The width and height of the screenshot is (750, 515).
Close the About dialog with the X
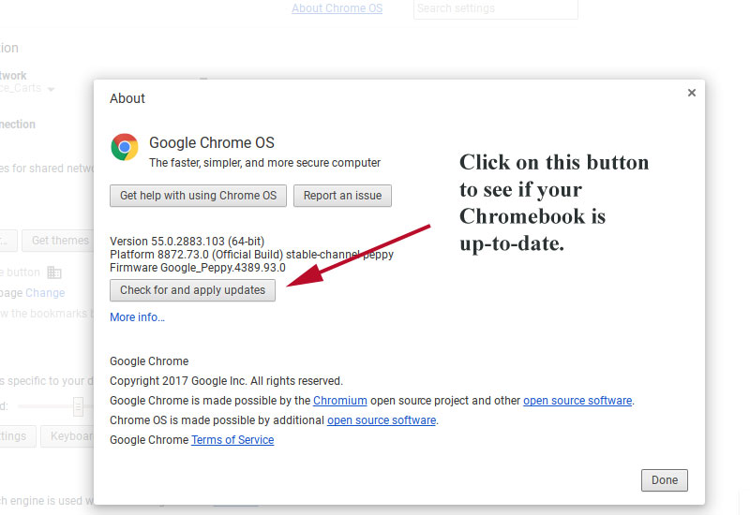point(692,93)
